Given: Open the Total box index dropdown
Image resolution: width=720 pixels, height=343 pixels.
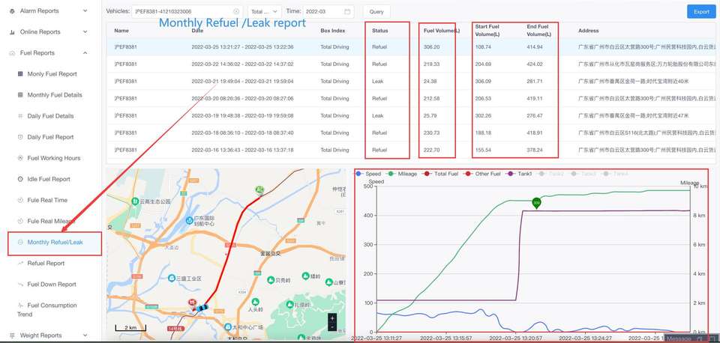Looking at the screenshot, I should 265,11.
